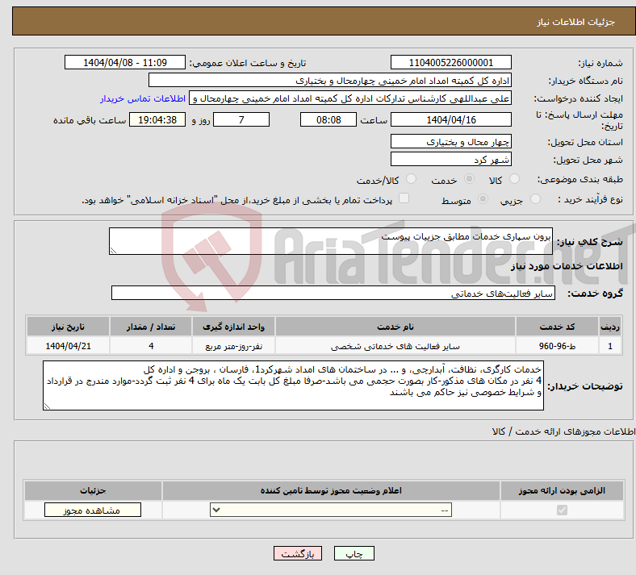Click the توضیحات خریدار text area

293,385
